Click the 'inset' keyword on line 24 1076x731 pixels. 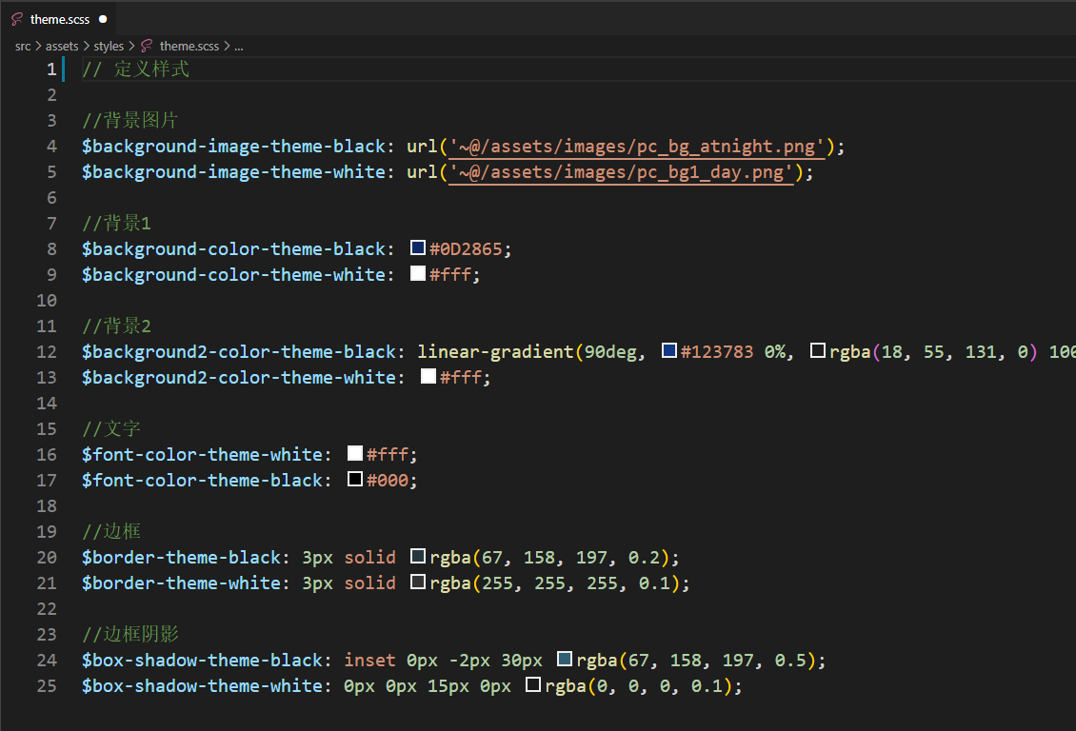point(369,661)
